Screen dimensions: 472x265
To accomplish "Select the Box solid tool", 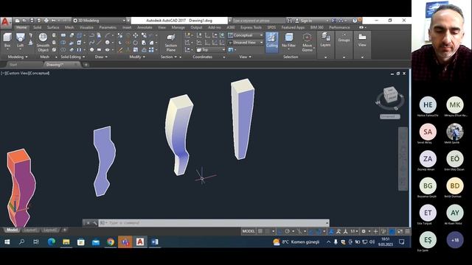I will (x=7, y=40).
